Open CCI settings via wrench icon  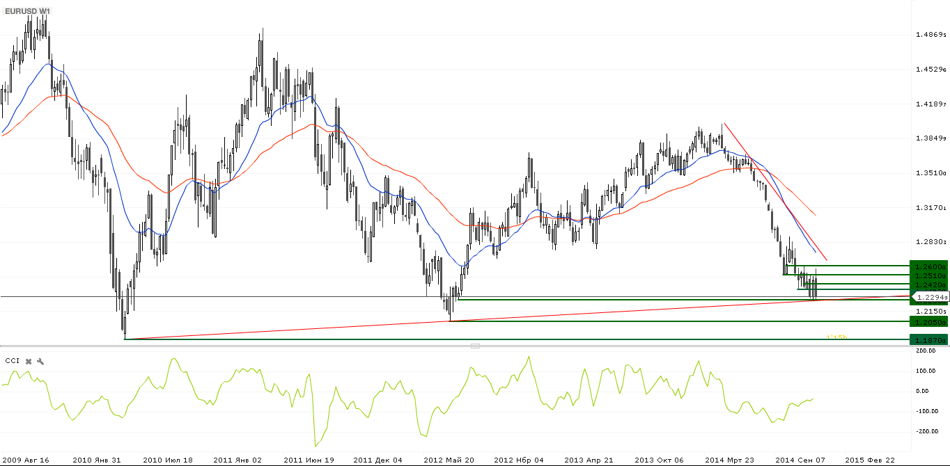[40, 362]
